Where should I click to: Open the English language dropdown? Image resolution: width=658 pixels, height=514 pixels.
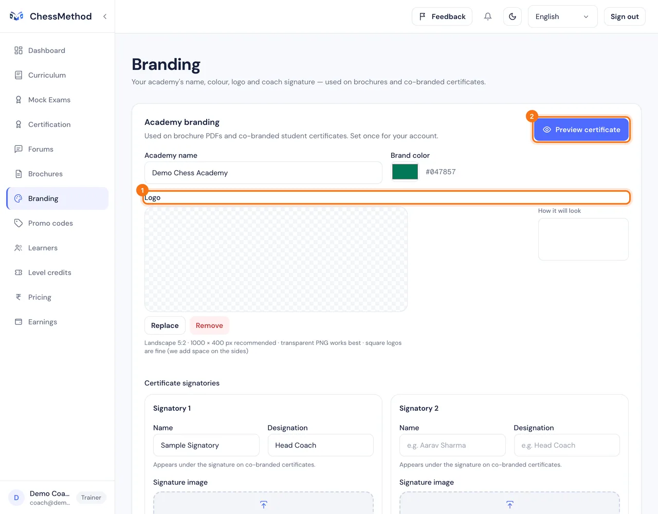pos(562,16)
